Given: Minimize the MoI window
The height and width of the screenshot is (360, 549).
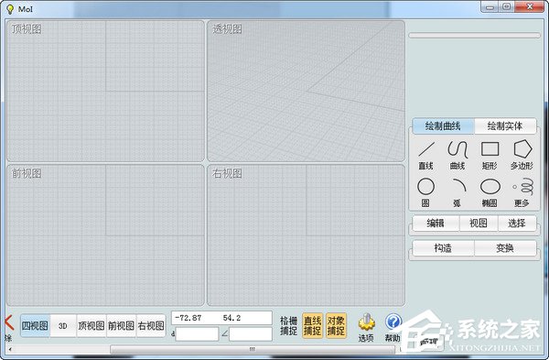Looking at the screenshot, I should tap(490, 6).
